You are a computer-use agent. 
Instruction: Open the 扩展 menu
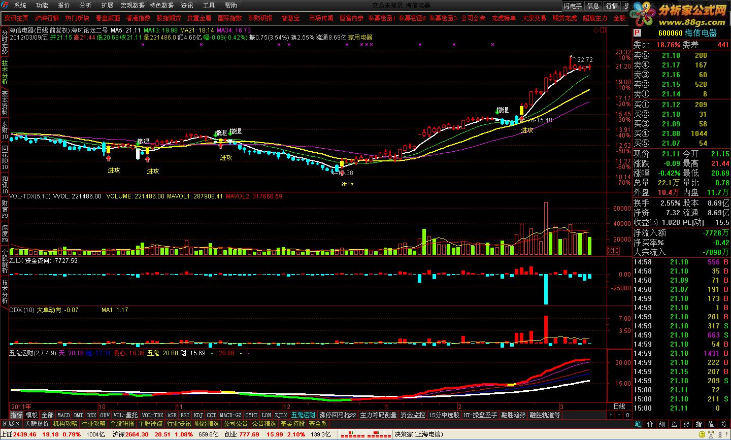107,5
